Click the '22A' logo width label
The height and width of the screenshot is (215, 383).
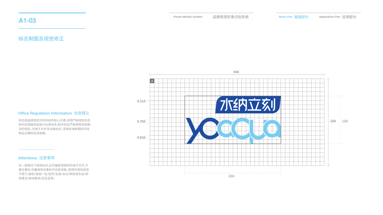[231, 176]
